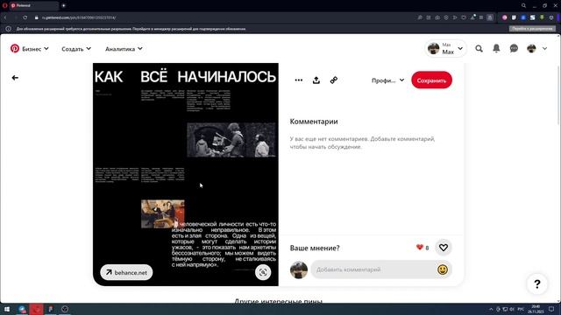Viewport: 561px width, 315px height.
Task: Click page vertical scrollbar
Action: (558, 96)
